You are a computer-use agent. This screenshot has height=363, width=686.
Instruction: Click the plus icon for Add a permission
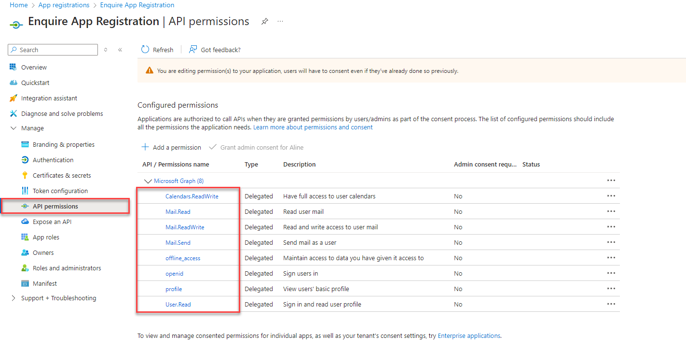[x=145, y=147]
